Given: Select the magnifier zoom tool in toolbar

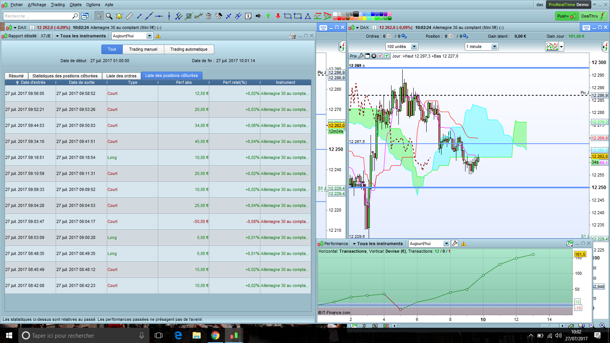Looking at the screenshot, I should (109, 16).
